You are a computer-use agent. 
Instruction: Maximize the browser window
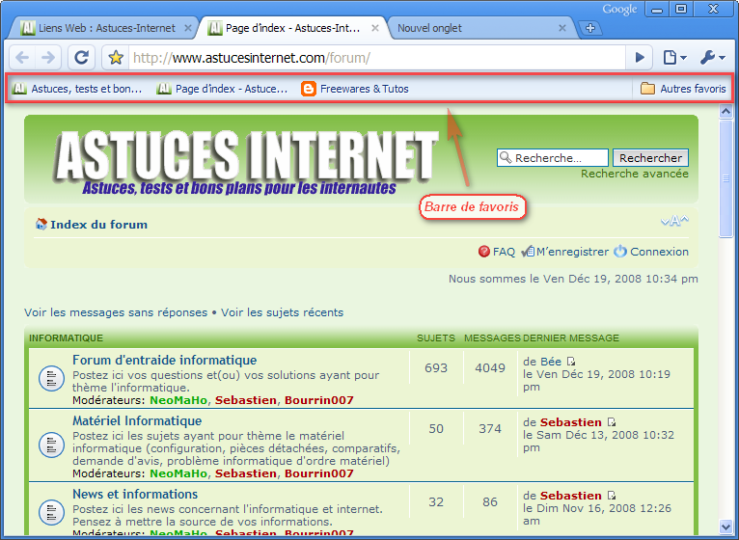[681, 9]
